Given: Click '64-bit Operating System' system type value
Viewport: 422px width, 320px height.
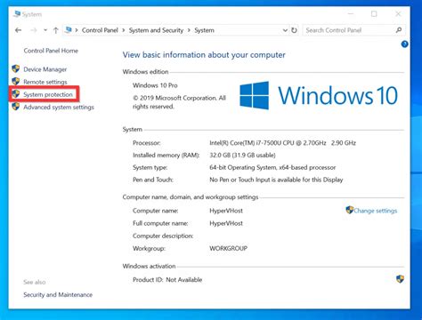Looking at the screenshot, I should click(272, 167).
